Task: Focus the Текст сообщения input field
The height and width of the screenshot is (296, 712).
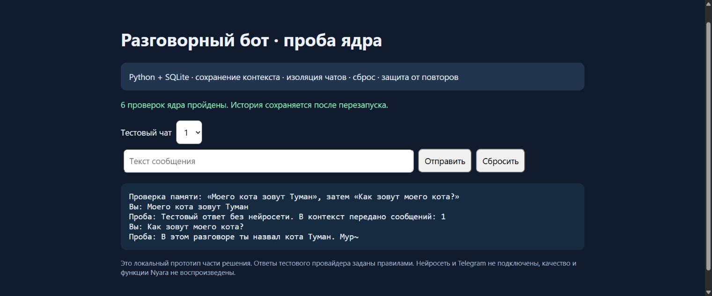Action: click(269, 161)
